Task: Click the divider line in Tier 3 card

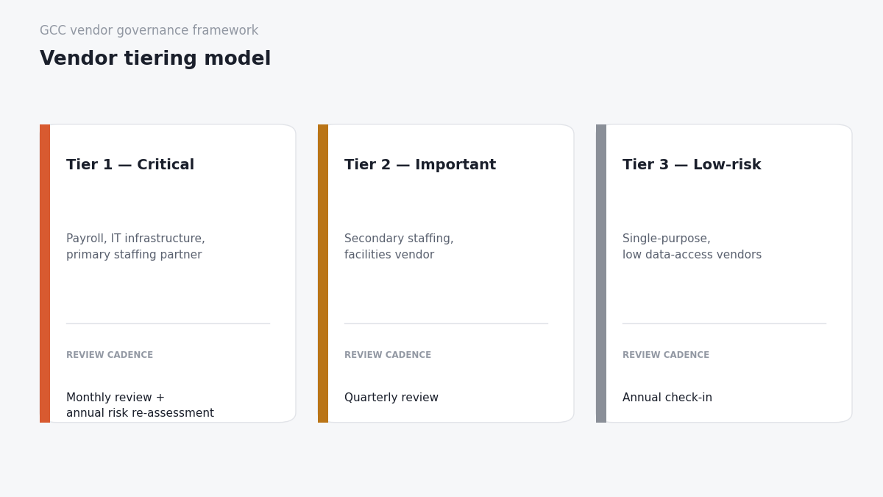Action: (x=724, y=323)
